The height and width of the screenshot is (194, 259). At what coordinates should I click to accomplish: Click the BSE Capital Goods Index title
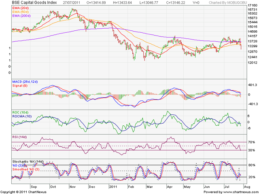coord(34,2)
